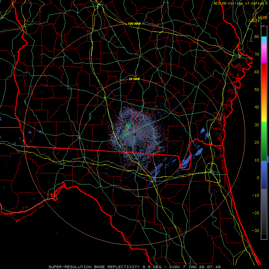Click the gray band of the dBZ color bar

pyautogui.click(x=264, y=212)
